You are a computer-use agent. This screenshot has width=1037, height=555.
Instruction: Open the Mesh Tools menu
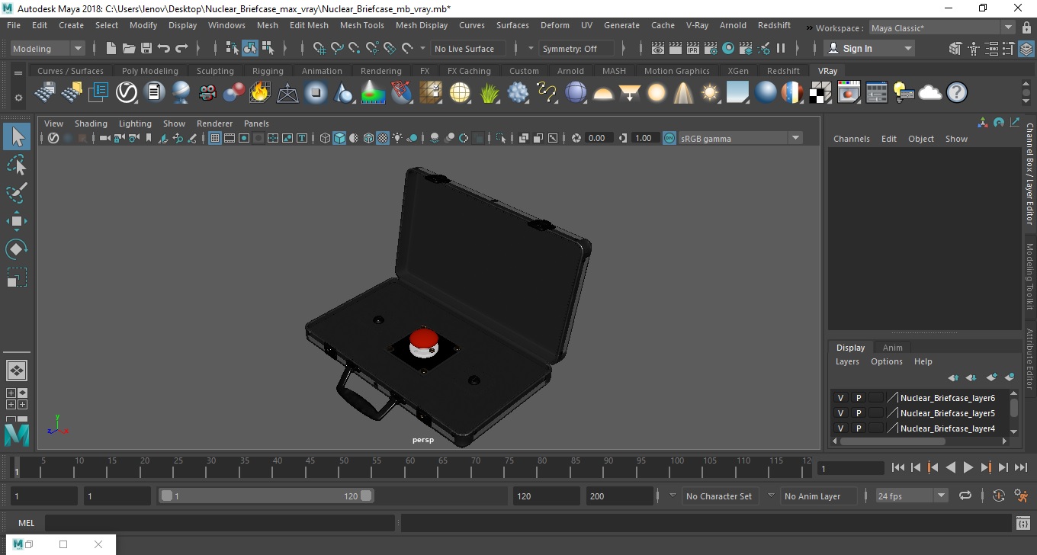point(361,25)
